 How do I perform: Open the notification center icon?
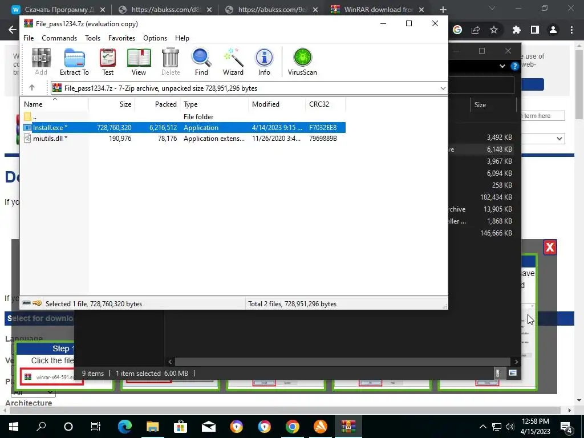[x=566, y=427]
